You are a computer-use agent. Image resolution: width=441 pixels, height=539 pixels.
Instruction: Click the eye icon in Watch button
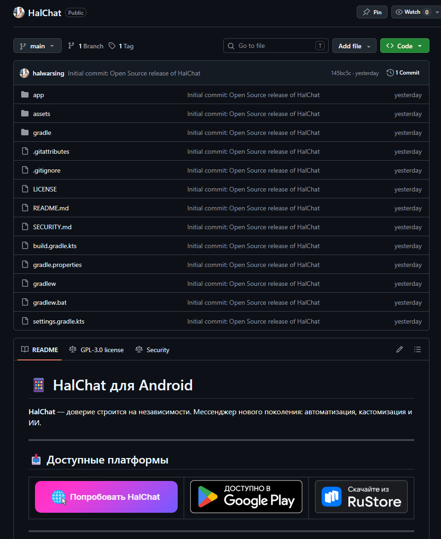399,12
